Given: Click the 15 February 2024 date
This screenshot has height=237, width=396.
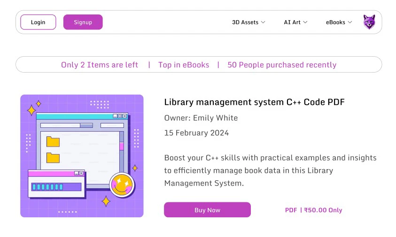Looking at the screenshot, I should (x=196, y=133).
